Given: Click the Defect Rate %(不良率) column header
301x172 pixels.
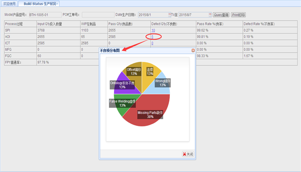Looking at the screenshot, I should coord(270,24).
